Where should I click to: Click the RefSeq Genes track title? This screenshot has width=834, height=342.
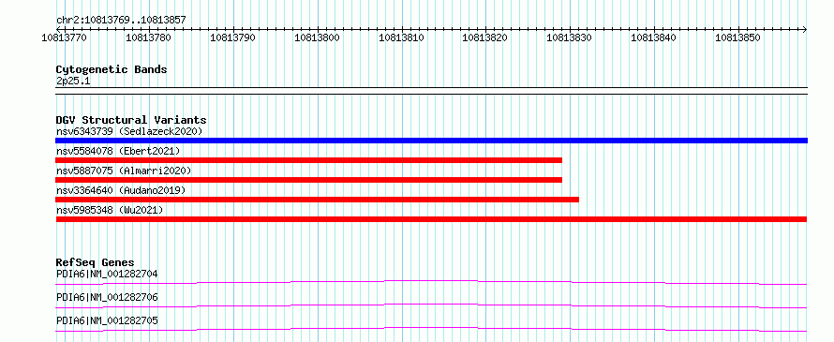pos(96,262)
